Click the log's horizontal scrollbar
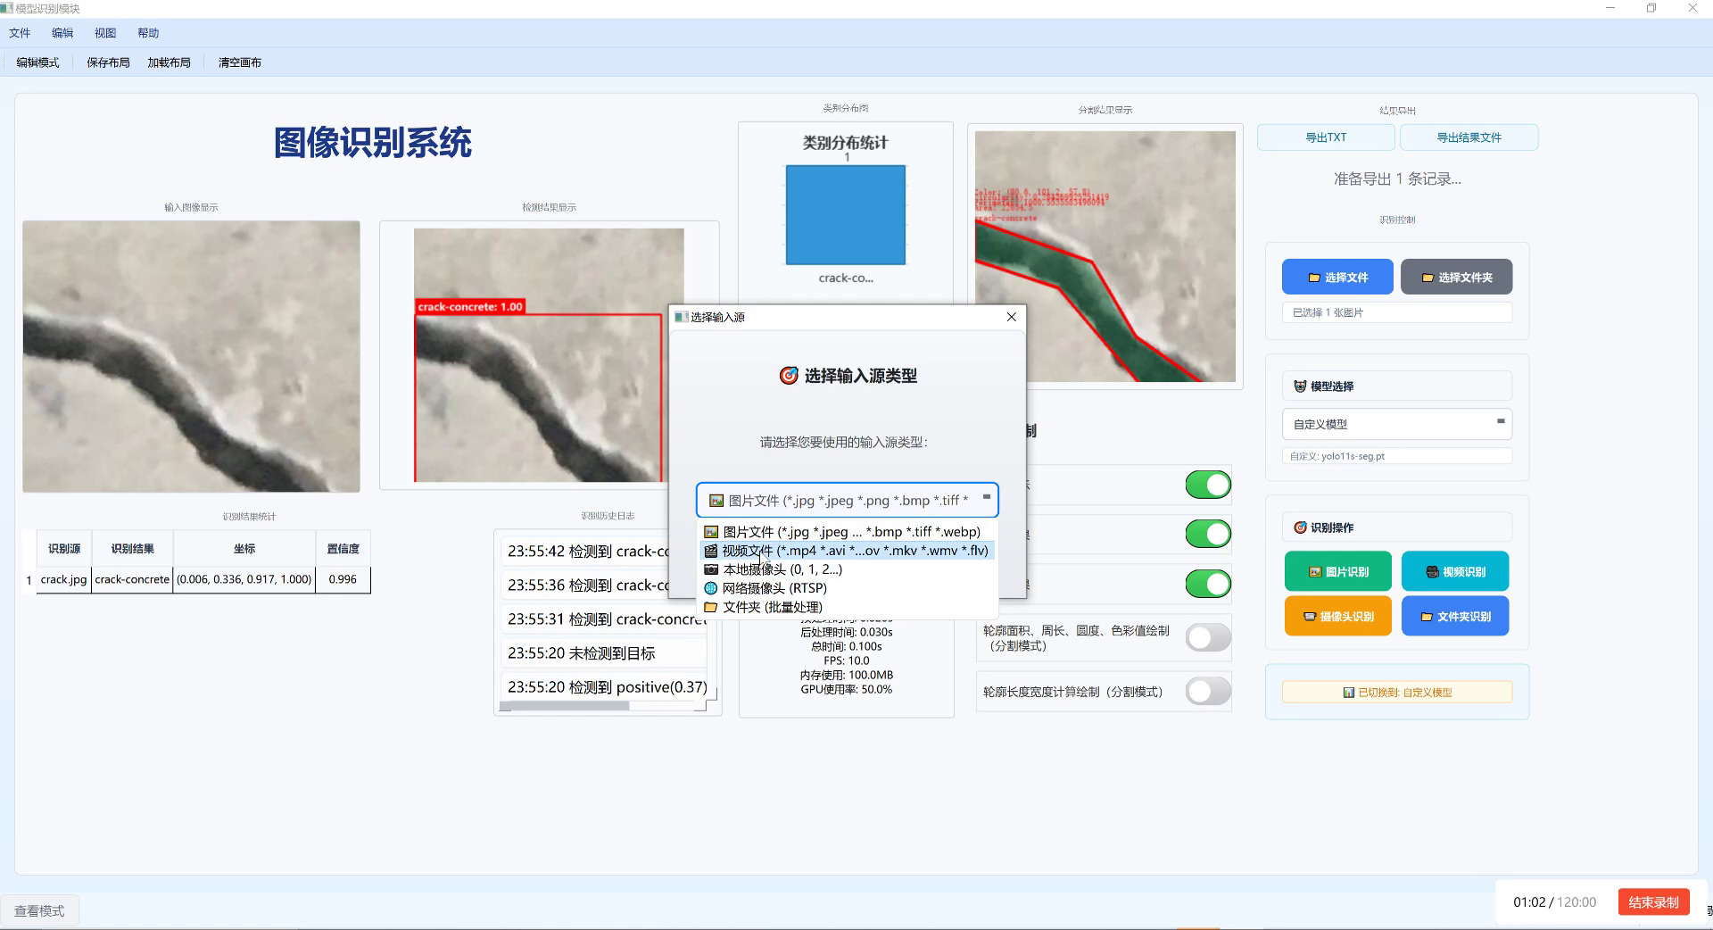 [565, 706]
